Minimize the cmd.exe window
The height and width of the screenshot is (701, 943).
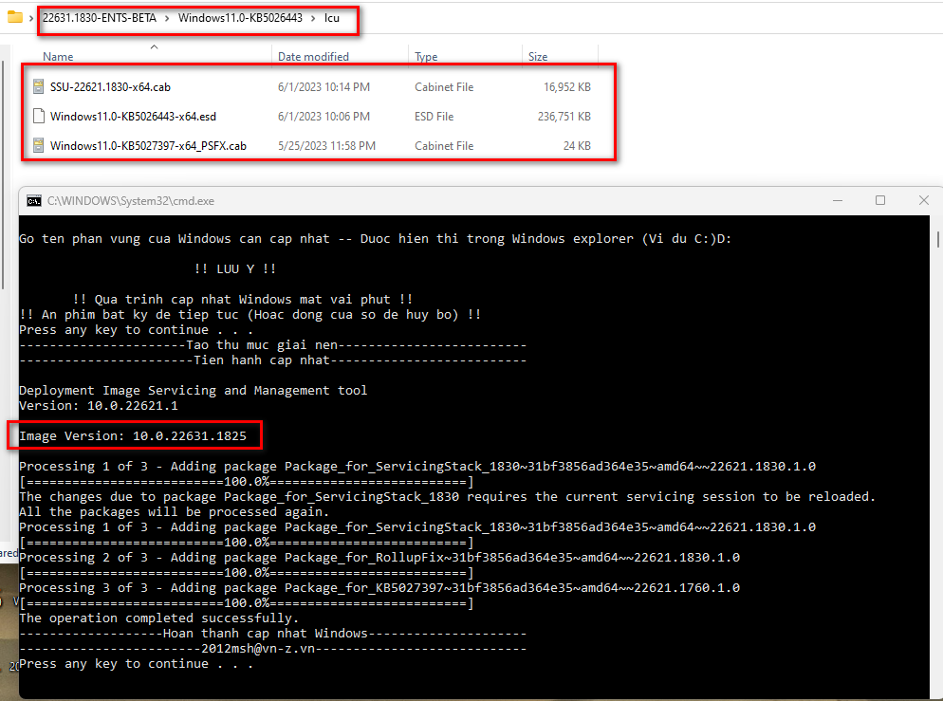click(837, 200)
